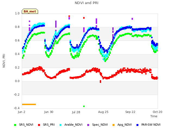
Task: Click the x-axis label Time
Action: click(x=154, y=116)
